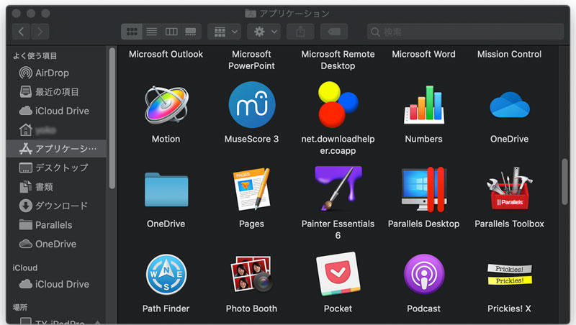
Task: Select the Prickies! X app icon
Action: click(510, 275)
